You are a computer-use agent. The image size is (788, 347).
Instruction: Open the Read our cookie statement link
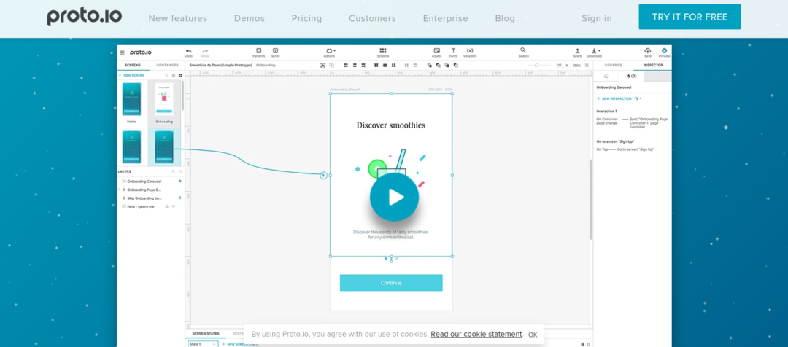[x=476, y=334]
